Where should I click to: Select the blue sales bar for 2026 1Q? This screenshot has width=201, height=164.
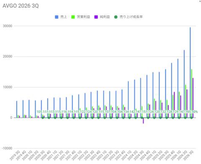click(x=178, y=88)
